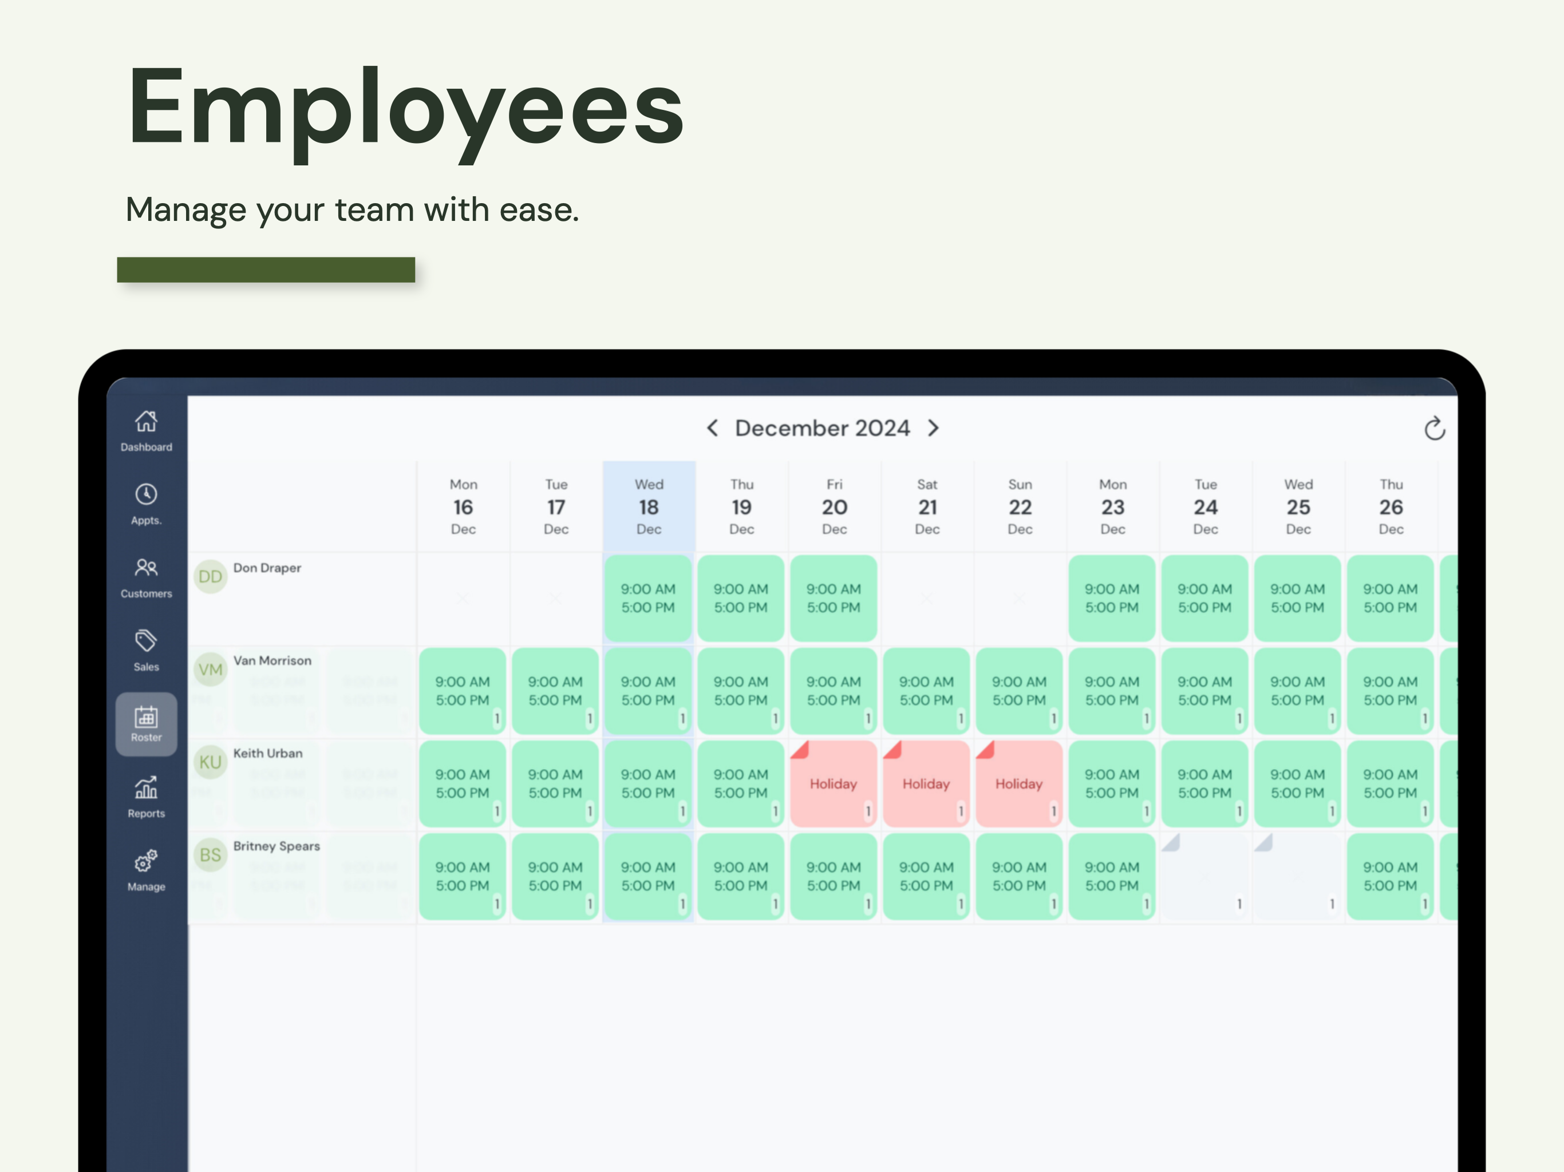Open Don Draper's shift on Wed 18
This screenshot has width=1564, height=1172.
click(647, 599)
